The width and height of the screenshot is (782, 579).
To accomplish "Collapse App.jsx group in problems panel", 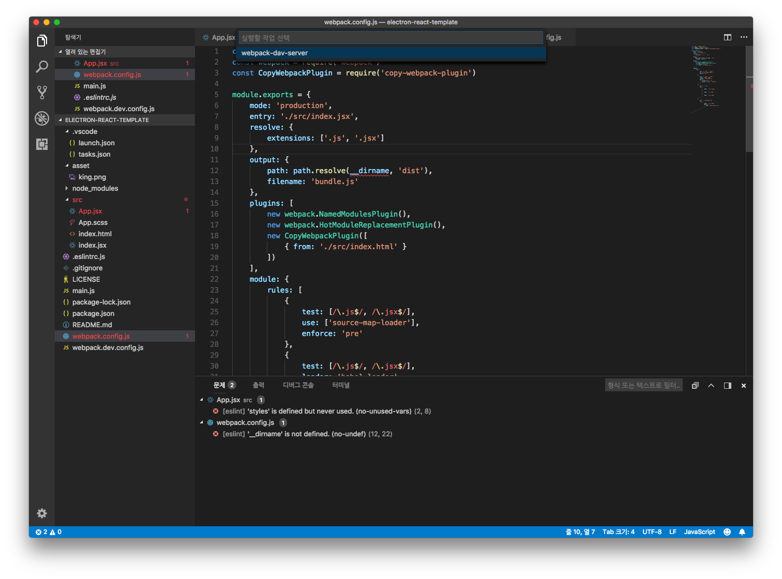I will [202, 400].
